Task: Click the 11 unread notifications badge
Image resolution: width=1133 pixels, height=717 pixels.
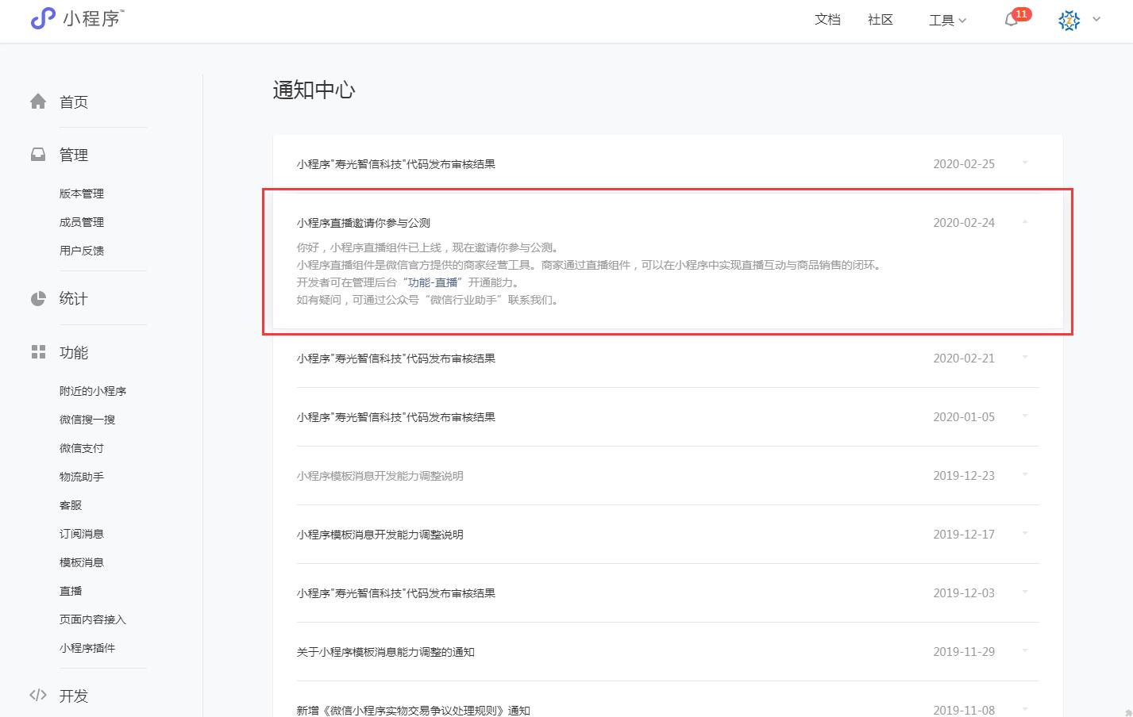Action: click(1022, 13)
